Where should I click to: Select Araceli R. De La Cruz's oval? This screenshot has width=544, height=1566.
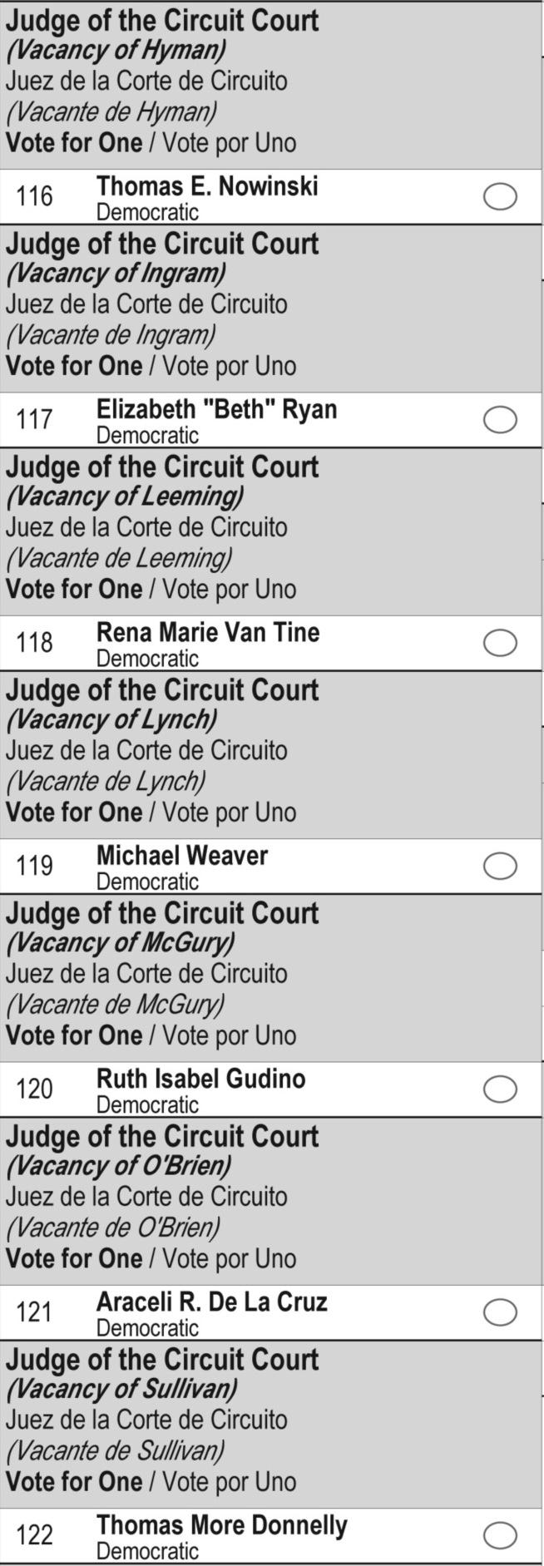[x=500, y=1312]
